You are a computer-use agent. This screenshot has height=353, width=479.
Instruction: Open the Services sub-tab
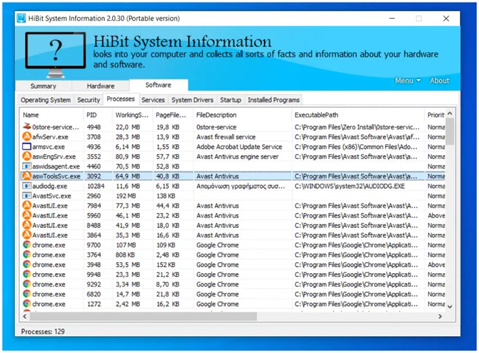153,100
